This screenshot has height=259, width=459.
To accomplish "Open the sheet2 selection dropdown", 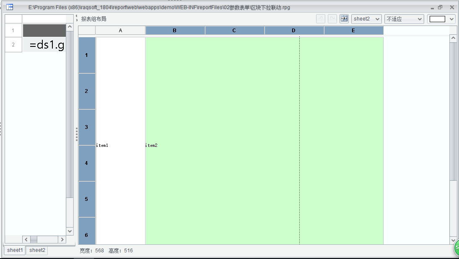I will (366, 19).
